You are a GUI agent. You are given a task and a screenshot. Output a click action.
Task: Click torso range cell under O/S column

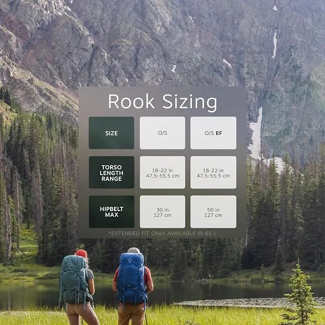pos(163,172)
